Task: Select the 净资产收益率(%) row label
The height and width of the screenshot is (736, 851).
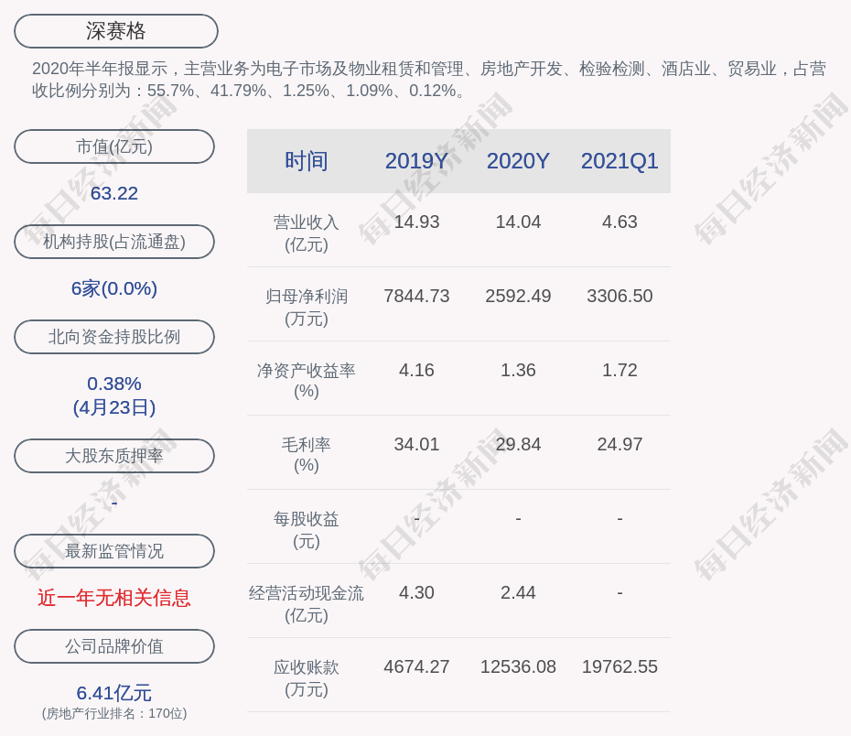Action: (307, 381)
